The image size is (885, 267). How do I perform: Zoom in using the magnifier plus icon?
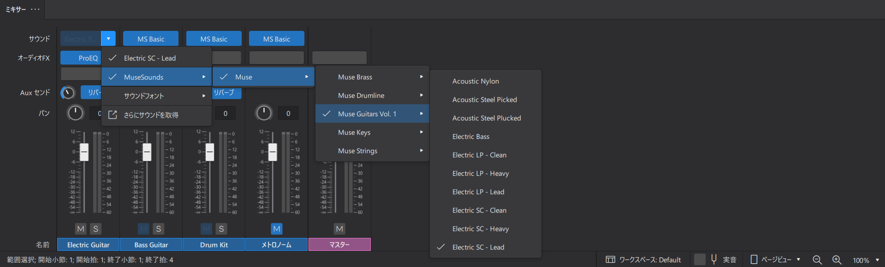837,260
